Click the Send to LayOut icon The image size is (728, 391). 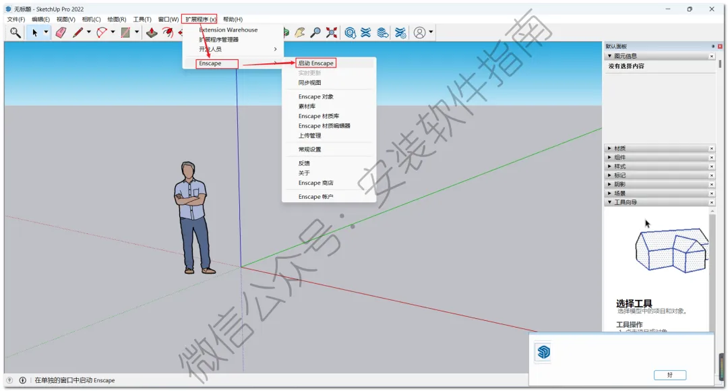(383, 32)
